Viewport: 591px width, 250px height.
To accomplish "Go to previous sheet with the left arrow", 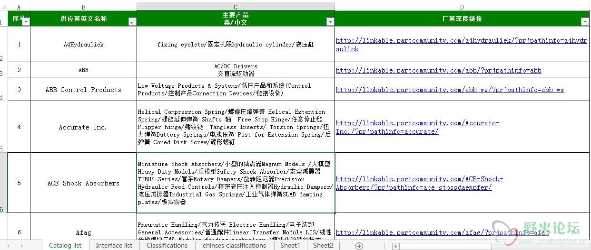I will [8, 246].
